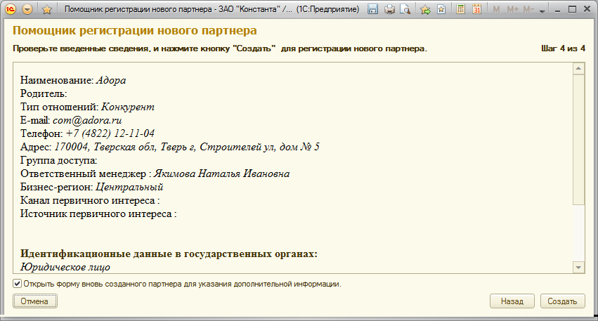Minimize the window
Image resolution: width=598 pixels, height=321 pixels.
557,10
